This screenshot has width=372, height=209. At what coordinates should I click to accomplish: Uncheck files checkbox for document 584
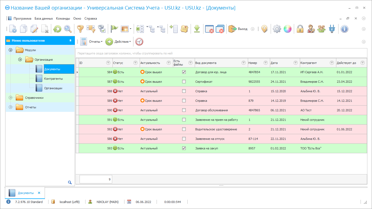(184, 72)
